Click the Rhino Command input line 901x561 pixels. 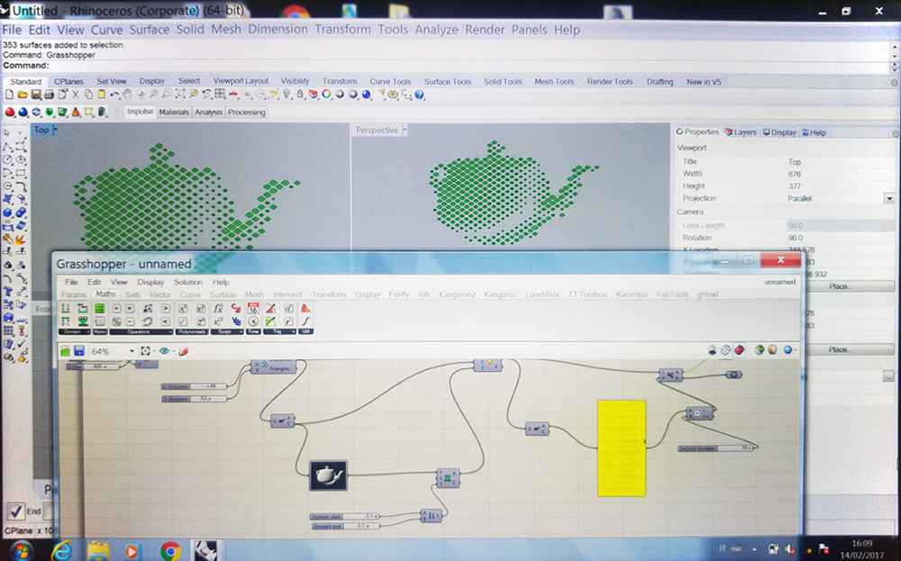coord(447,66)
